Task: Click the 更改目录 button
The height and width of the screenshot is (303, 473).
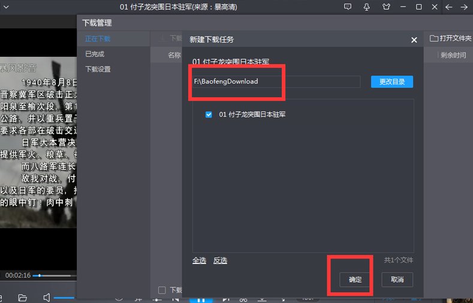Action: pyautogui.click(x=392, y=82)
